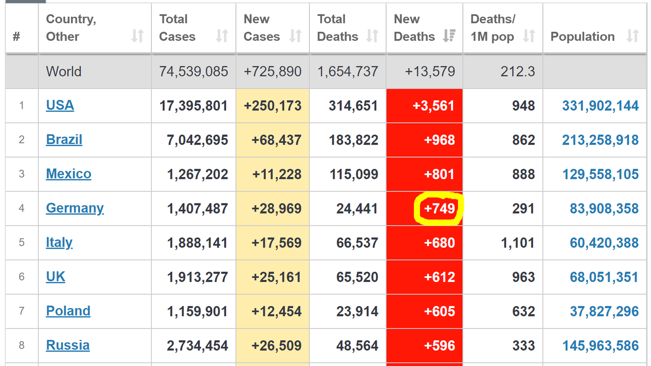Click USA population 331,902,144 link
This screenshot has width=651, height=366.
click(600, 106)
